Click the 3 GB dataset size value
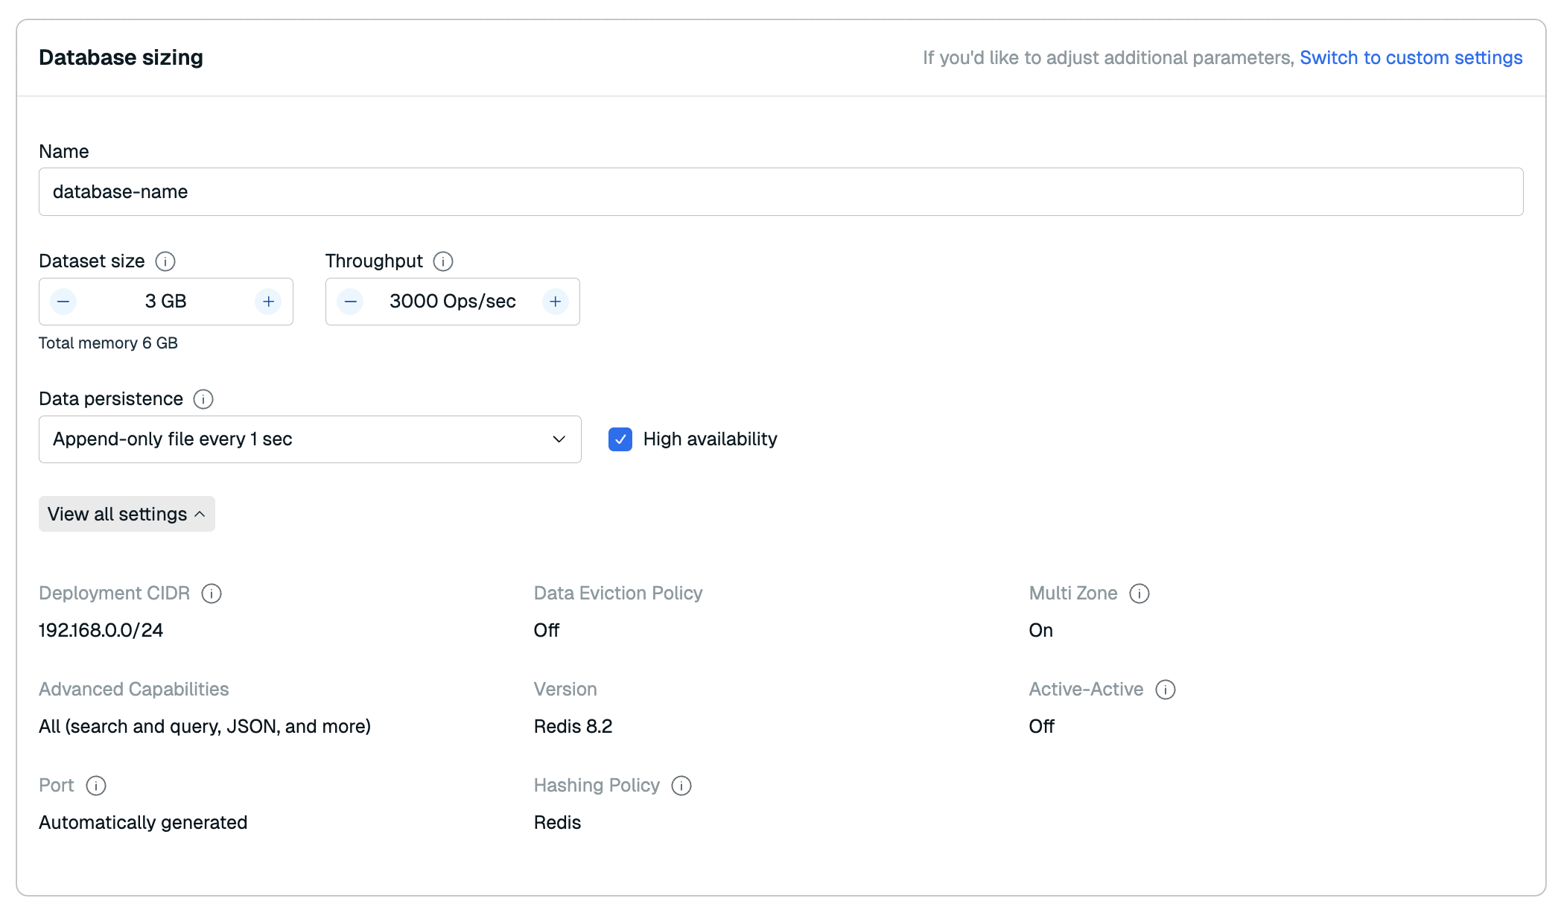1564x913 pixels. [x=165, y=302]
